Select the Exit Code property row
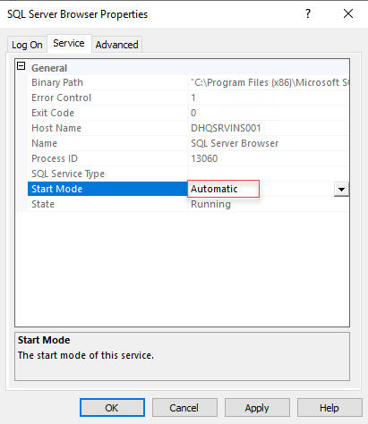The width and height of the screenshot is (368, 424). [x=188, y=113]
